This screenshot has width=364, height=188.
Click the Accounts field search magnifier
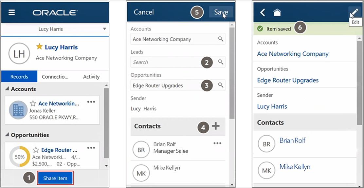[x=221, y=39]
